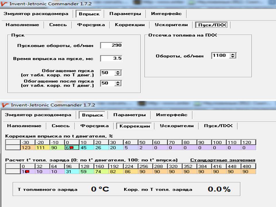Image resolution: width=276 pixels, height=207 pixels.
Task: Click the Invent-Jetronic logo icon in top title bar
Action: tap(4, 4)
